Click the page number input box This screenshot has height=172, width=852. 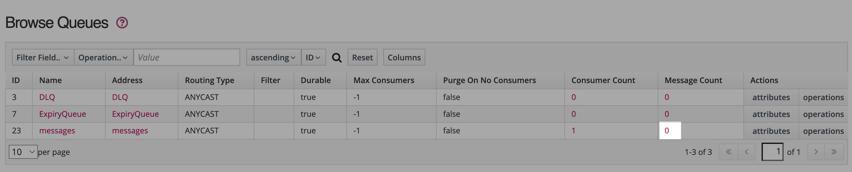[772, 152]
